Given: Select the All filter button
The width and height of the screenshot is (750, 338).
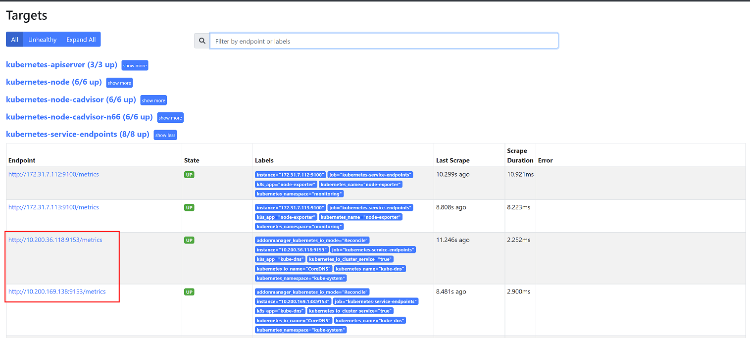Looking at the screenshot, I should click(14, 40).
